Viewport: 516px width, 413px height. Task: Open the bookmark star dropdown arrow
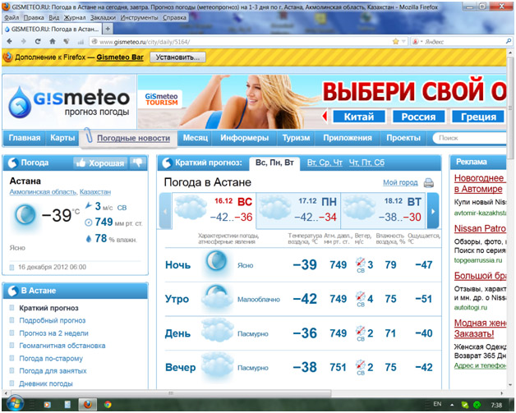403,41
